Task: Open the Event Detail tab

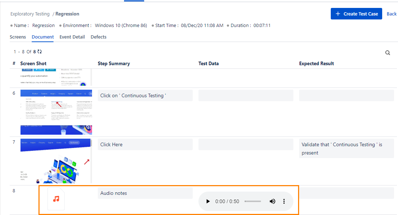Action: pos(72,37)
